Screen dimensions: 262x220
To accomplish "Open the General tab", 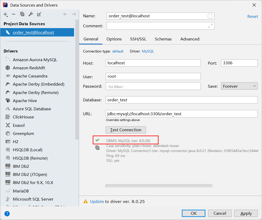I will click(91, 39).
